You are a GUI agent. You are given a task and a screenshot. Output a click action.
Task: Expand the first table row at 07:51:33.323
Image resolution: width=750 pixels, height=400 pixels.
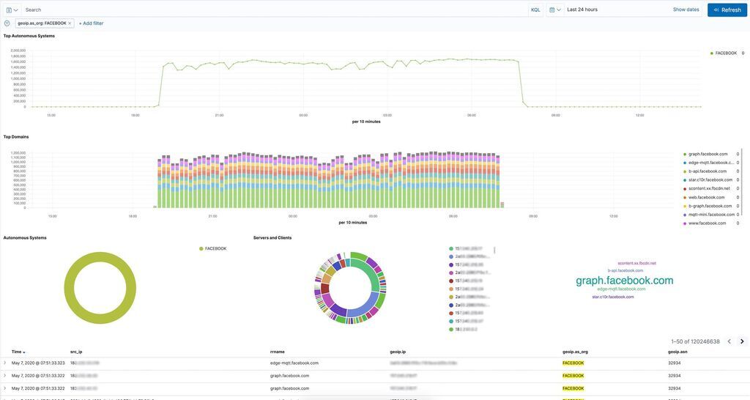4,363
